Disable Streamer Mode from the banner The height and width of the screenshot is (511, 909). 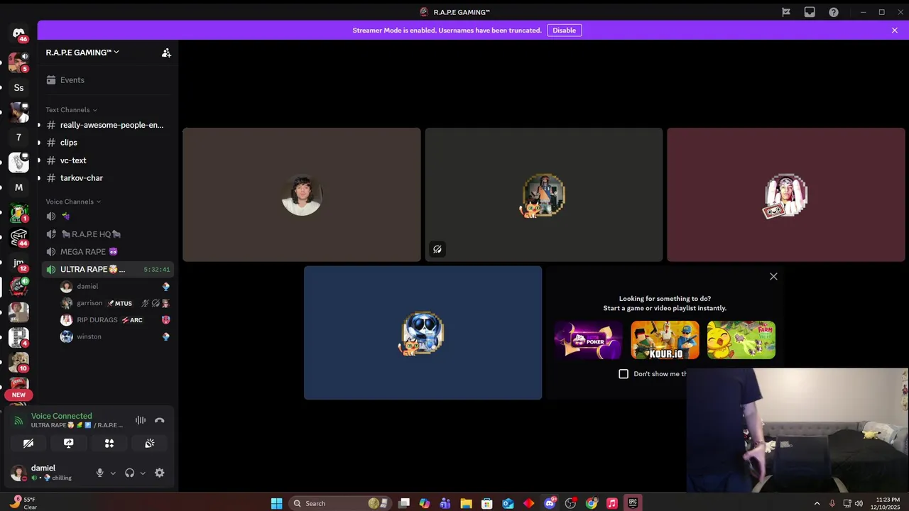[x=565, y=31]
